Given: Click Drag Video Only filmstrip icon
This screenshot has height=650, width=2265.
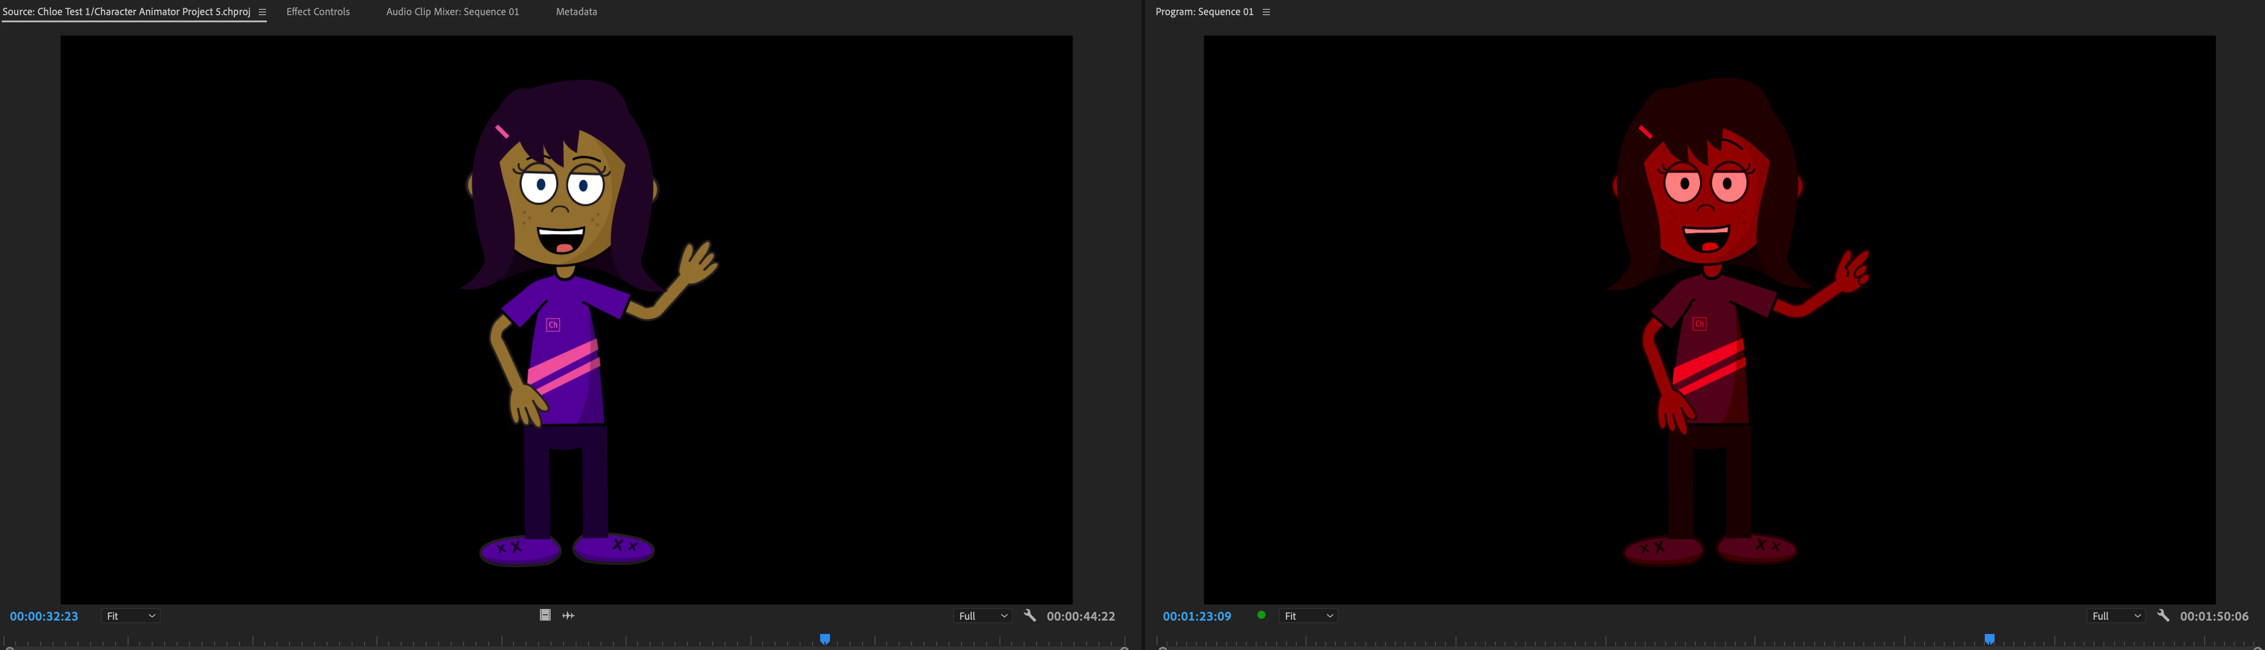Looking at the screenshot, I should [545, 616].
